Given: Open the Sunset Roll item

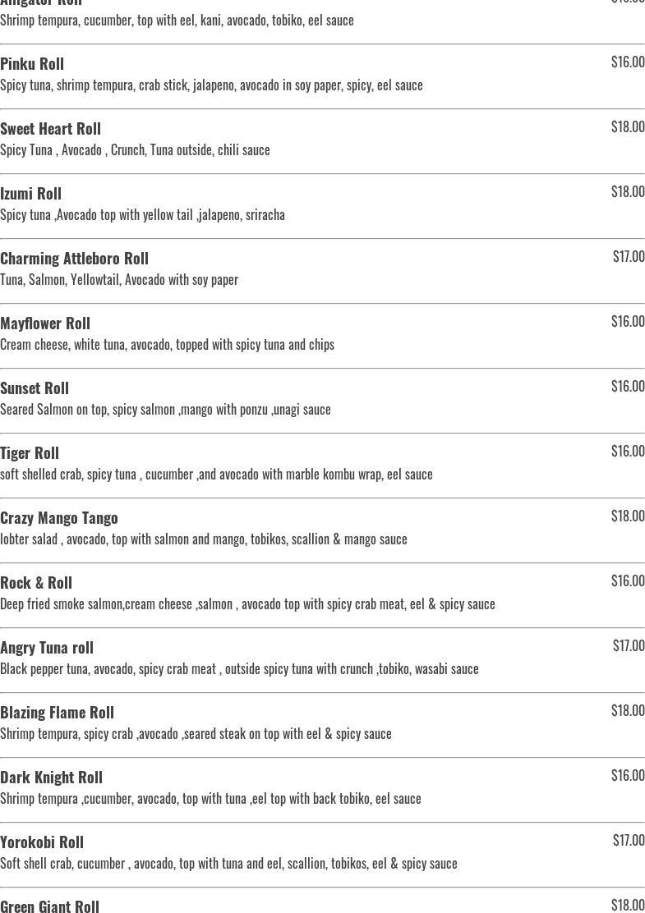Looking at the screenshot, I should coord(35,388).
